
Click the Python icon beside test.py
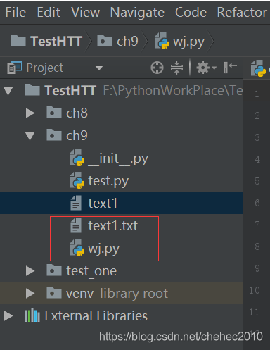(x=77, y=180)
